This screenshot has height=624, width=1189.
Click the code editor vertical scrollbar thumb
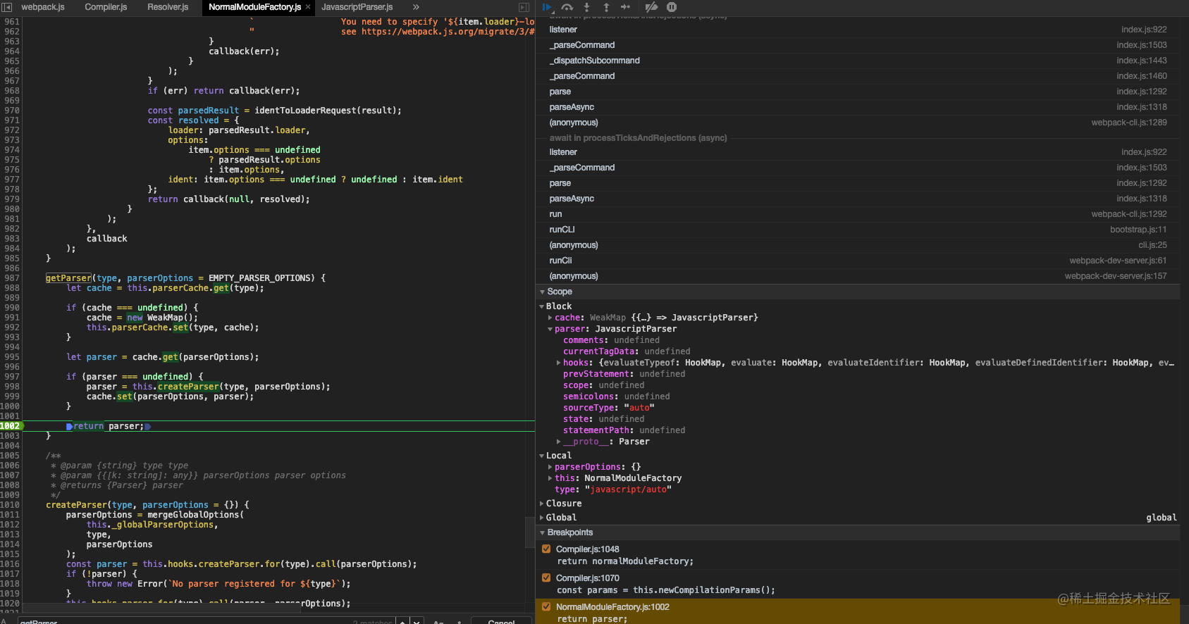coord(529,532)
